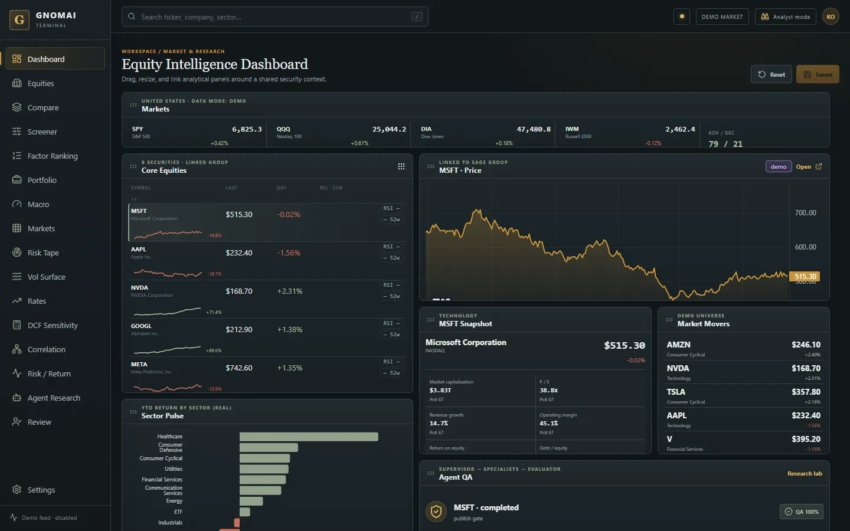The height and width of the screenshot is (531, 850).
Task: Click the Healthcare bar in Sector Pulse
Action: (x=309, y=437)
